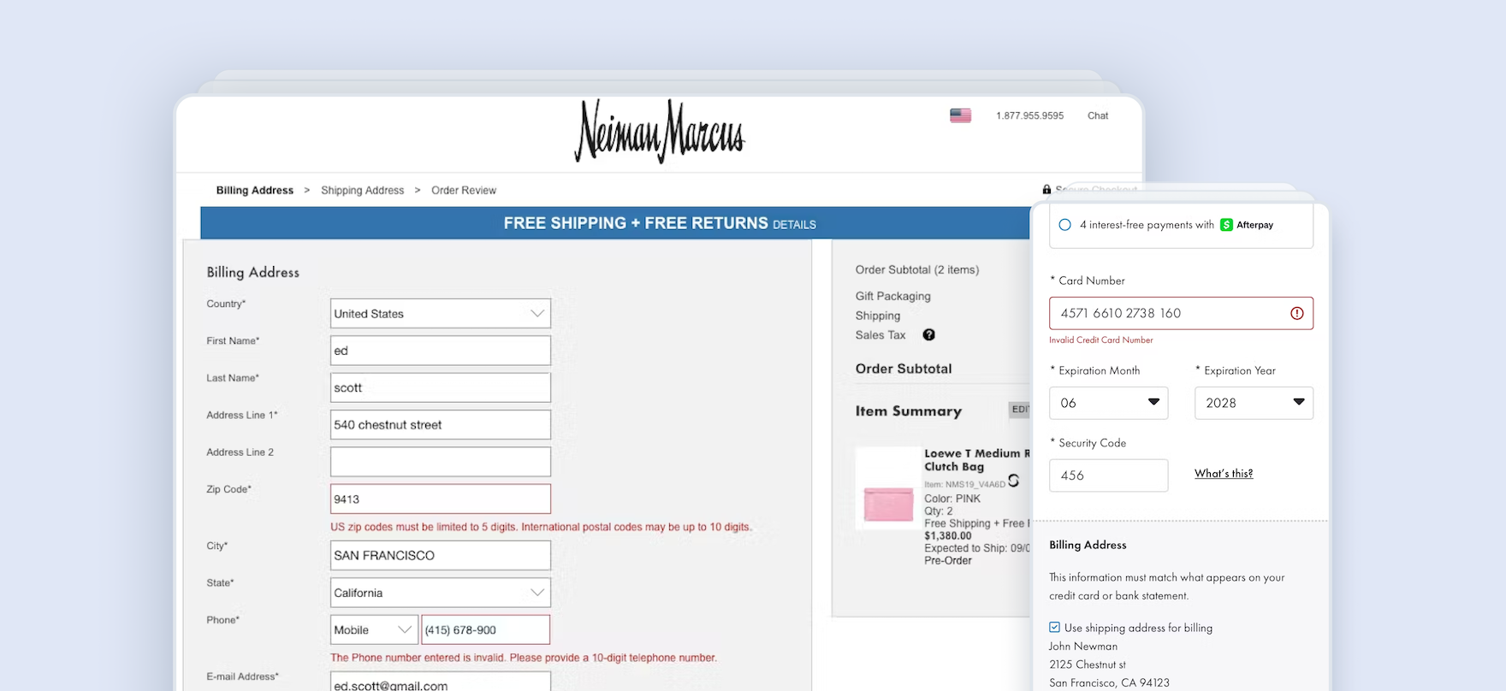Open the Expiration Month dropdown
This screenshot has height=691, width=1506.
(x=1108, y=403)
